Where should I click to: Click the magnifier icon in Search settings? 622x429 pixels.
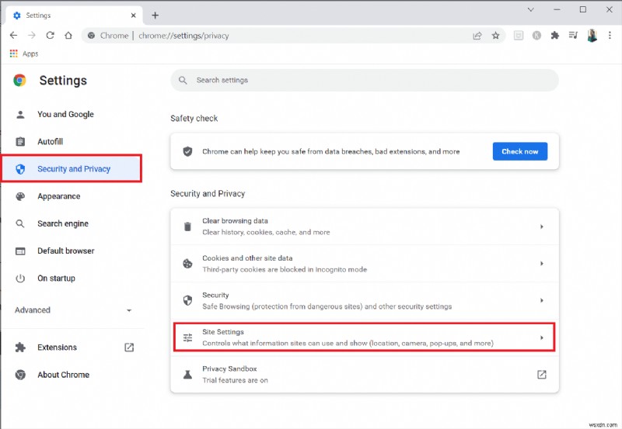(x=183, y=81)
